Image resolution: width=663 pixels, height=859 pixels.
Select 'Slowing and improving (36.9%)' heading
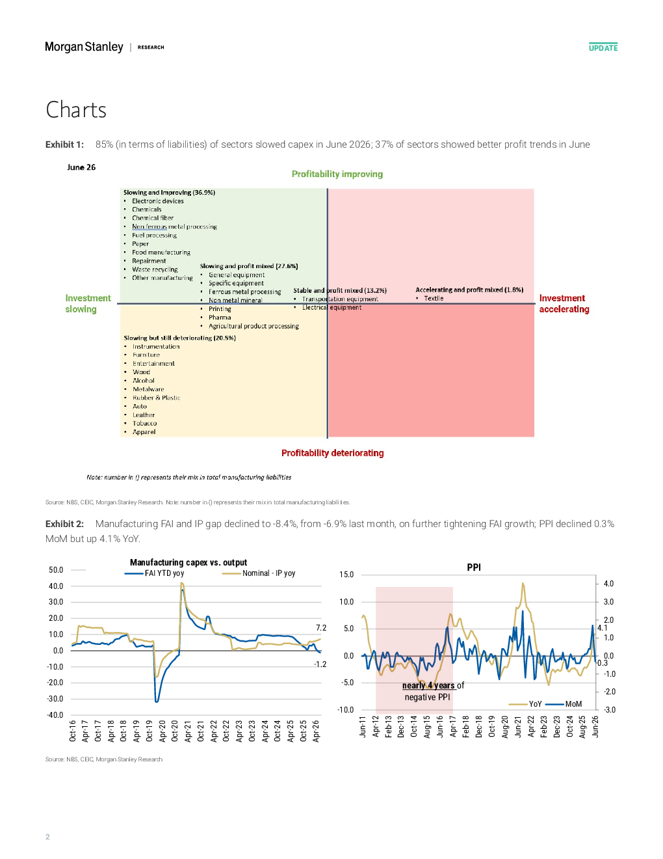point(169,193)
